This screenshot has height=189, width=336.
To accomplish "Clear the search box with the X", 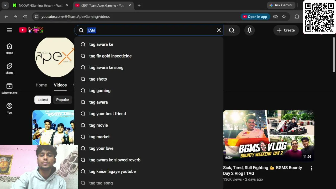I will [219, 30].
